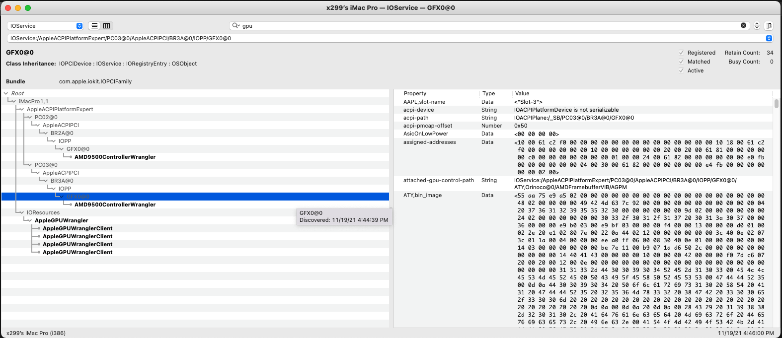The height and width of the screenshot is (338, 782).
Task: Sort by the Type column header
Action: (496, 93)
